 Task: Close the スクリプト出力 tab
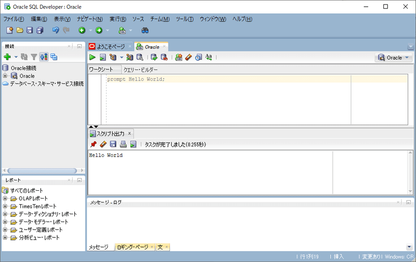(x=129, y=134)
